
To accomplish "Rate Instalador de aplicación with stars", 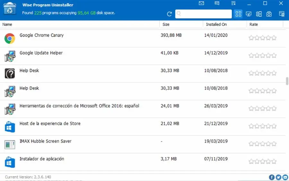I will pyautogui.click(x=262, y=161).
